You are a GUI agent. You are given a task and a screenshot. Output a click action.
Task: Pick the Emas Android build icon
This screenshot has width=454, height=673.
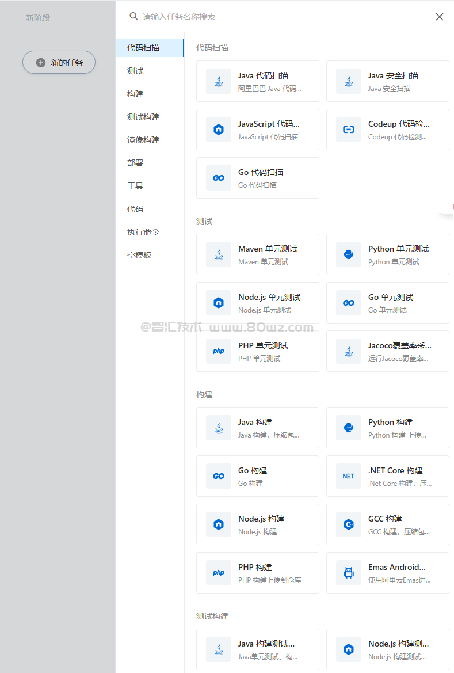[x=349, y=573]
